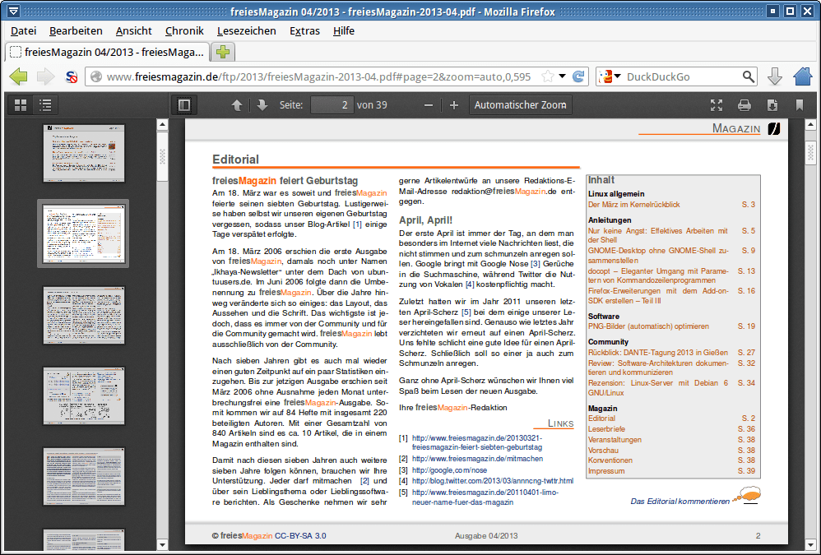Zoom in with the plus button

coord(454,105)
